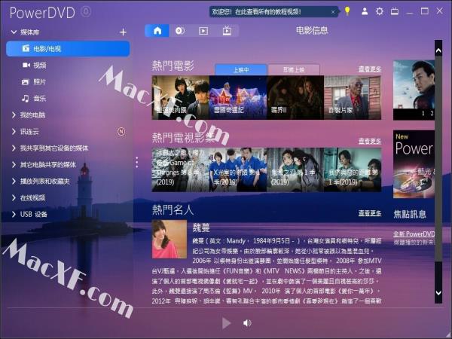Dismiss the welcome tutorial notification
452x339 pixels.
333,12
